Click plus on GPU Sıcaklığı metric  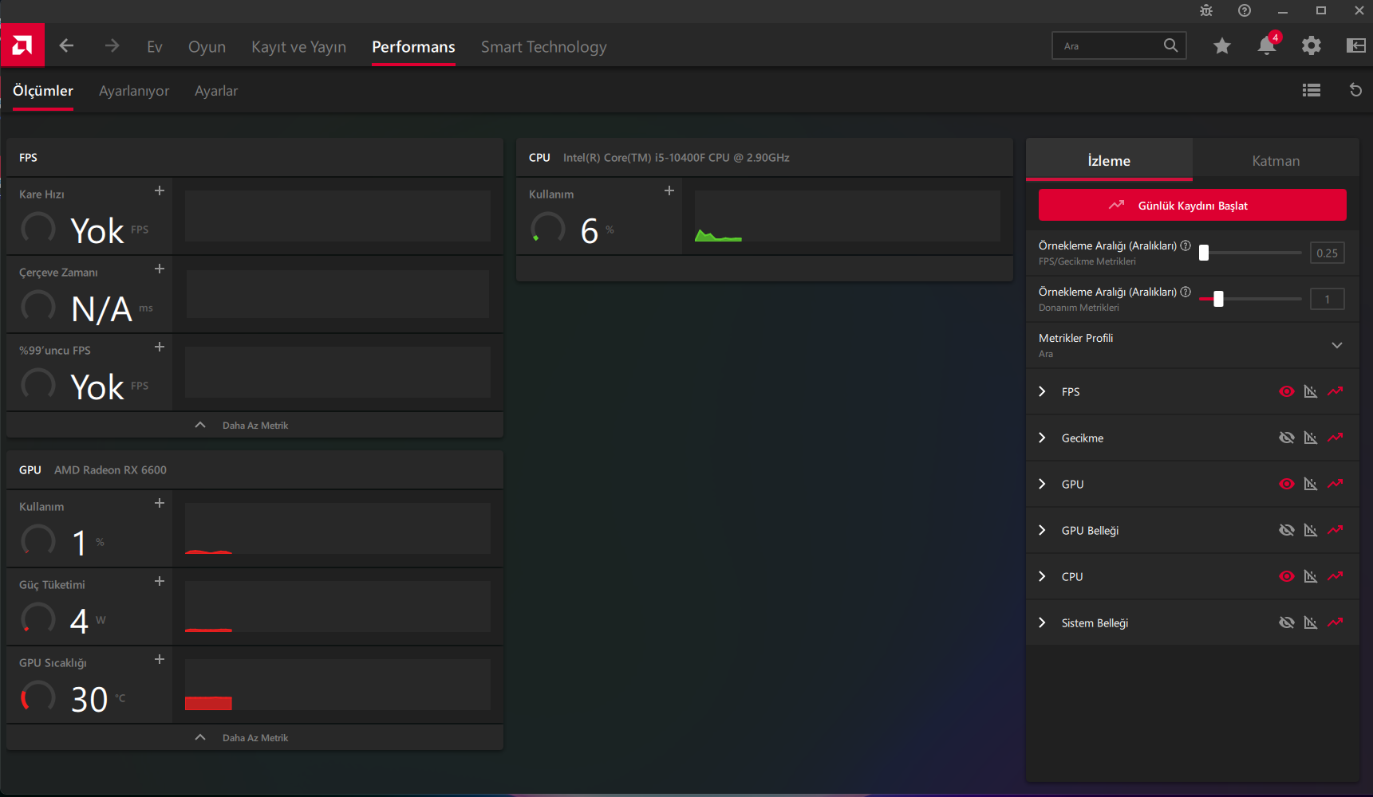point(160,659)
